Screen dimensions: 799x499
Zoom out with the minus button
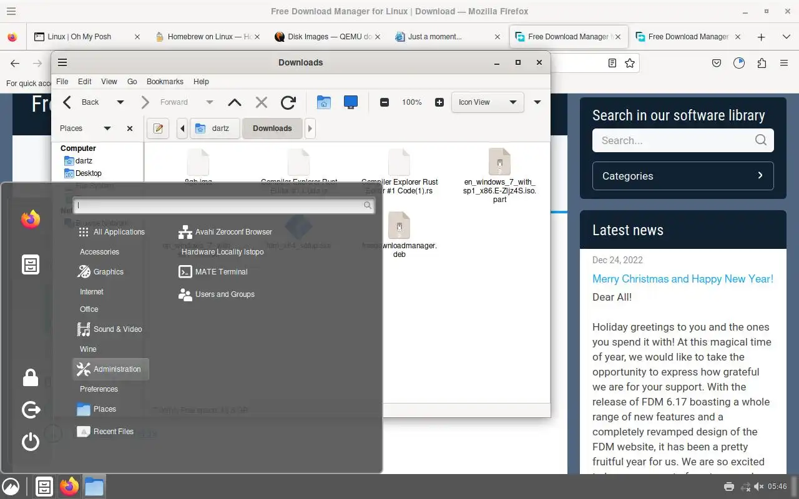pos(385,102)
